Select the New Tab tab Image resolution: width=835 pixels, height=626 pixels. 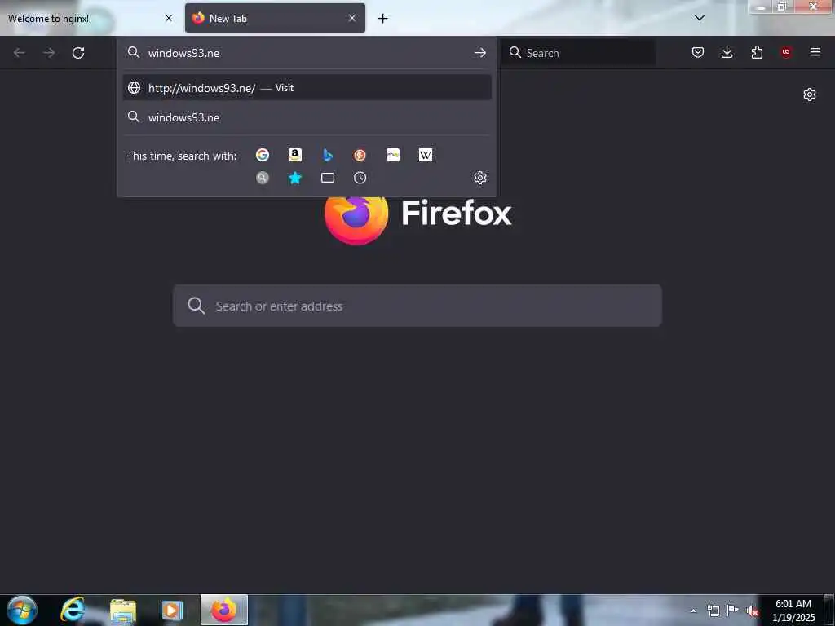(x=276, y=18)
